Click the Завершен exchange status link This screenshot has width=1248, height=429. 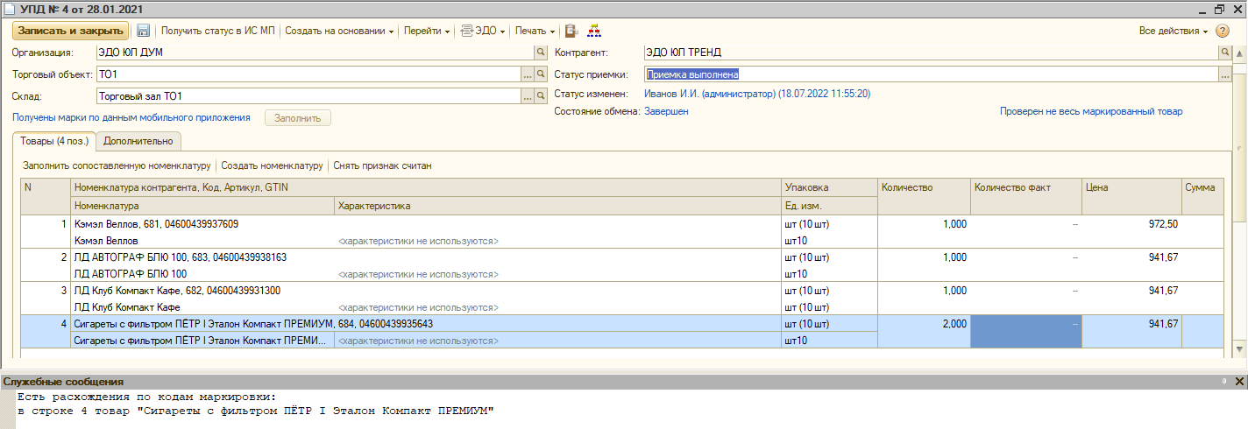coord(666,112)
